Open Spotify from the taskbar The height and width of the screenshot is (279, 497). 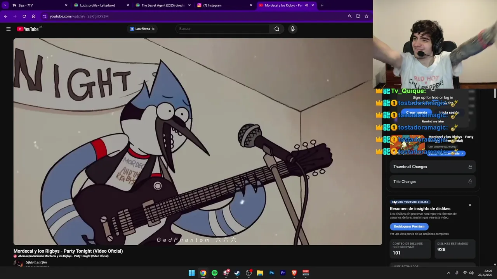[x=214, y=273]
